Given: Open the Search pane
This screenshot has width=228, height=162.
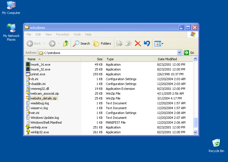Looking at the screenshot, I should pos(81,43).
